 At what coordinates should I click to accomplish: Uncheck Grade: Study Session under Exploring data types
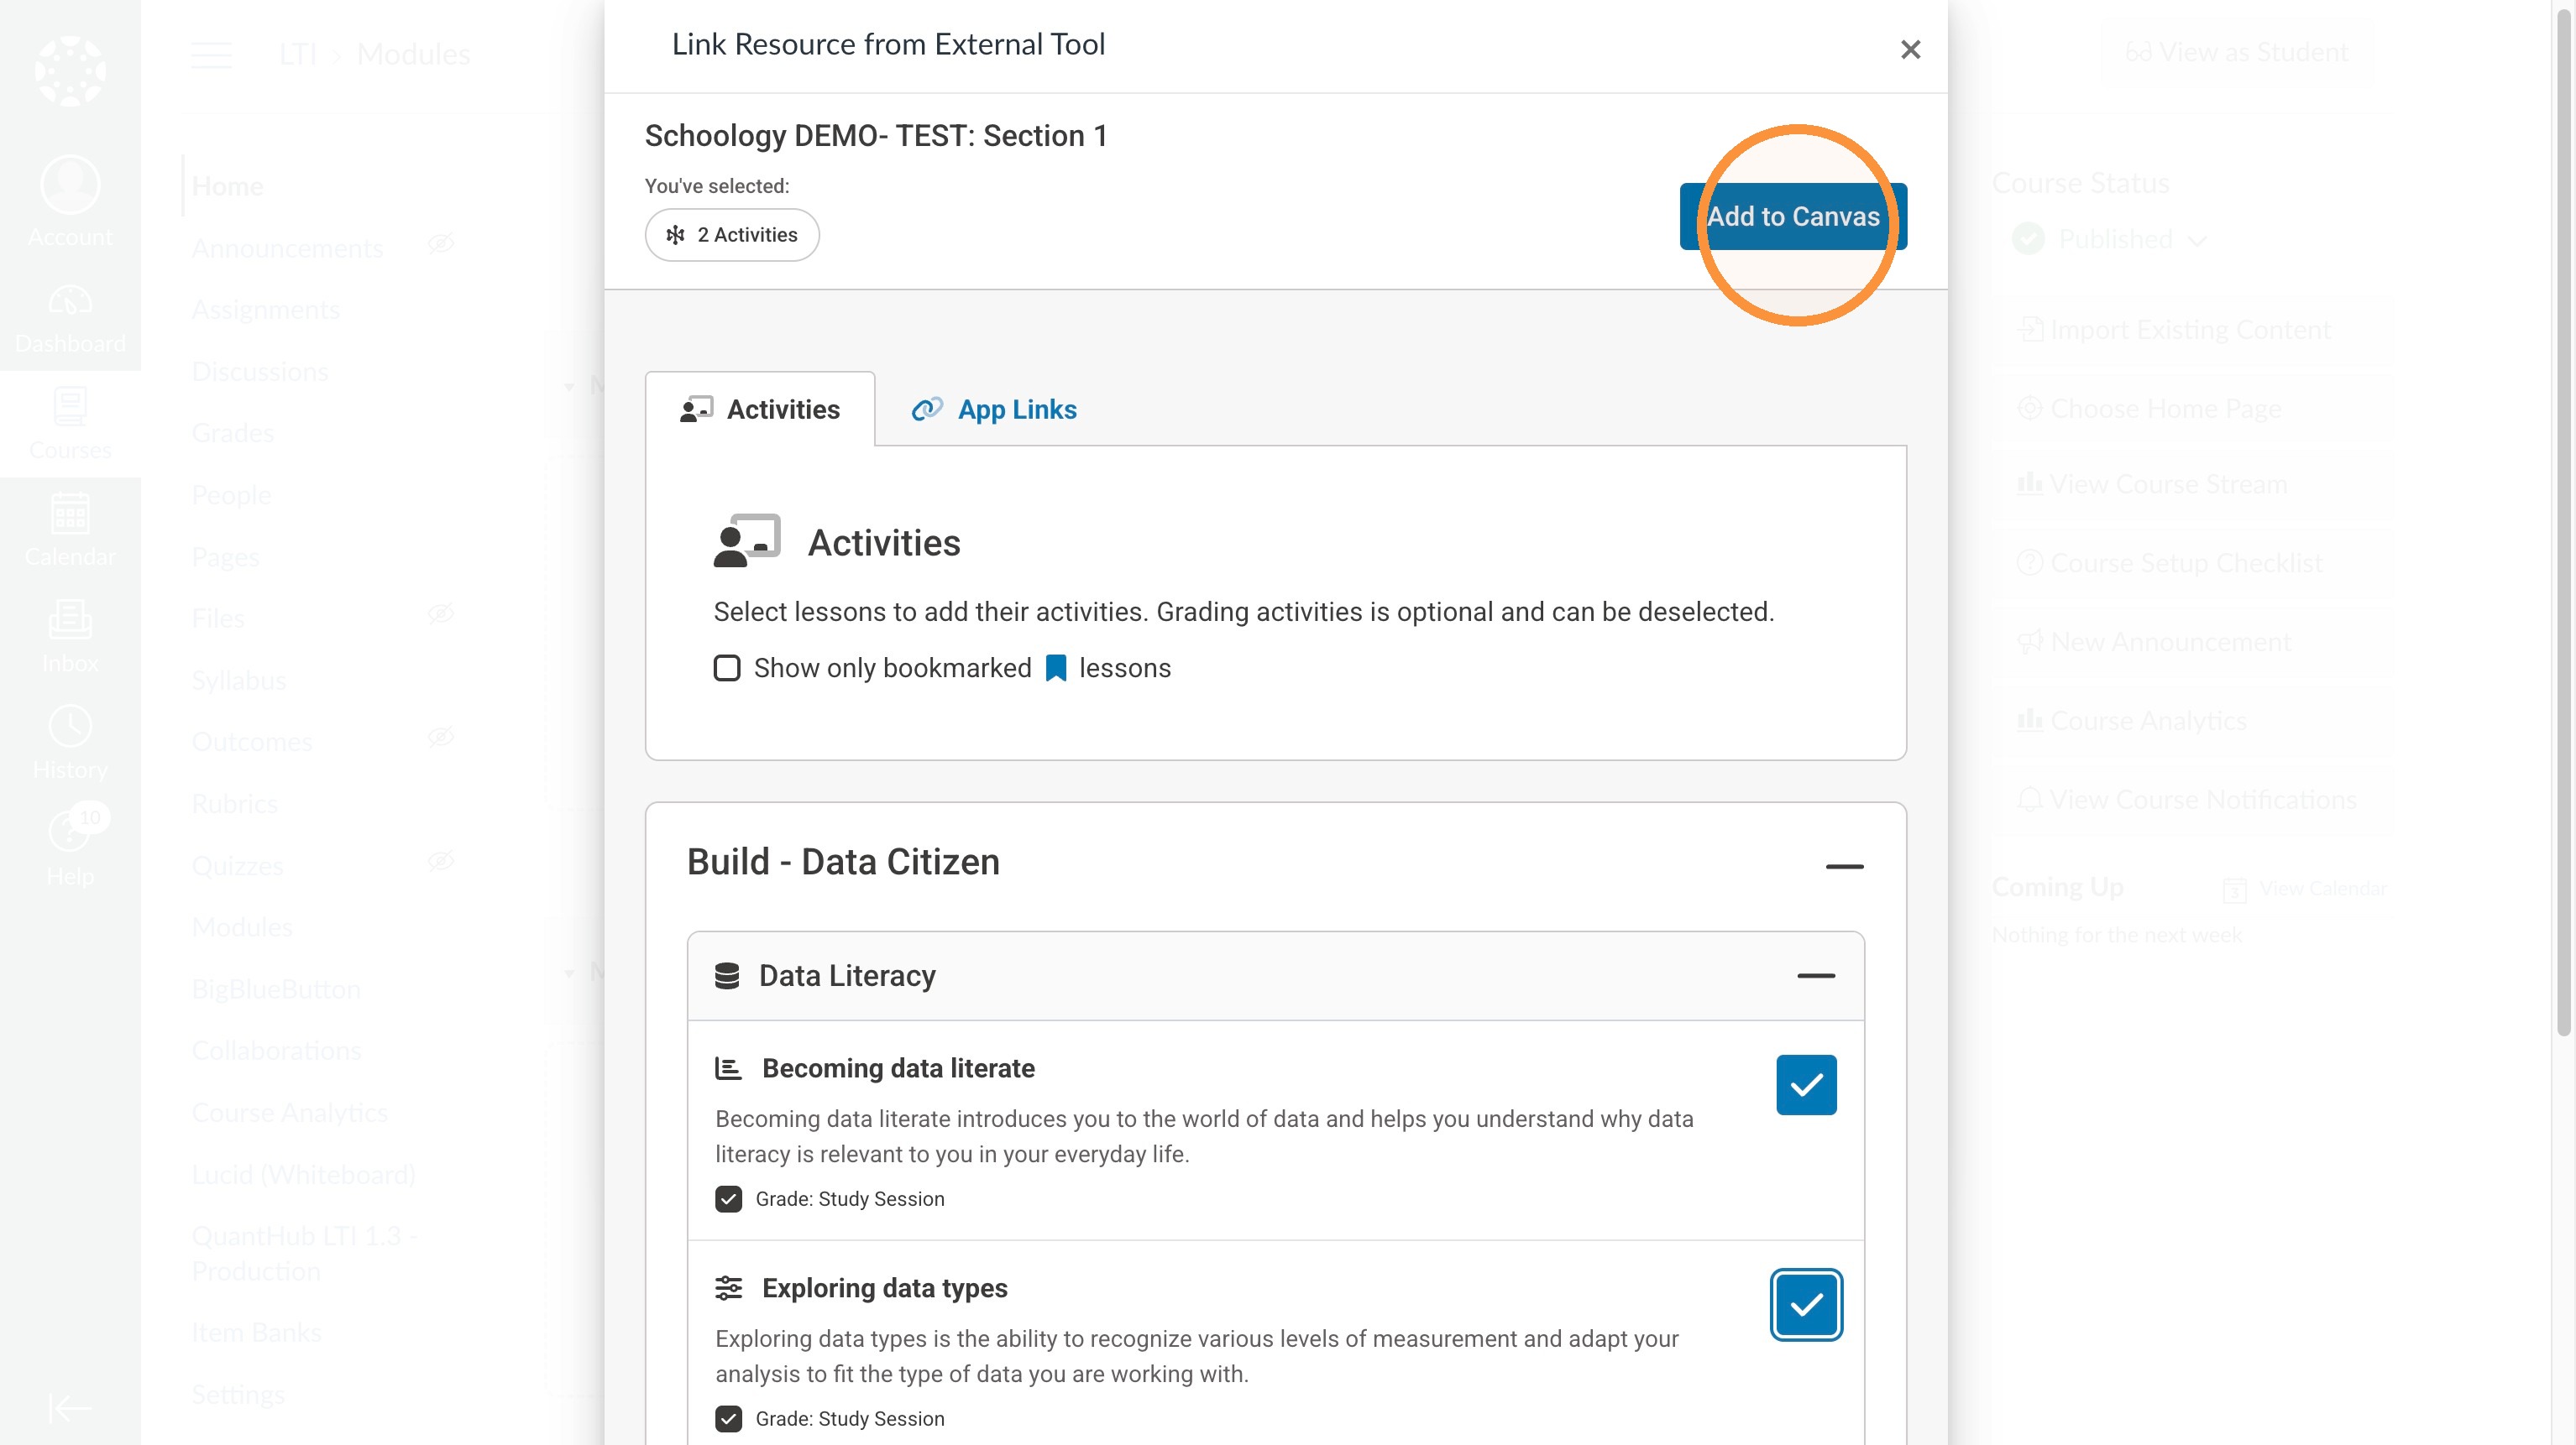pyautogui.click(x=729, y=1419)
